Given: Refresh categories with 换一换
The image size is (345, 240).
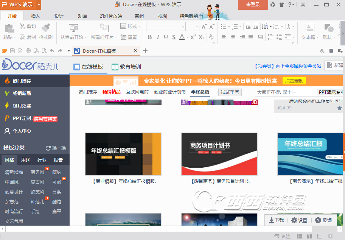Looking at the screenshot, I should point(56,148).
